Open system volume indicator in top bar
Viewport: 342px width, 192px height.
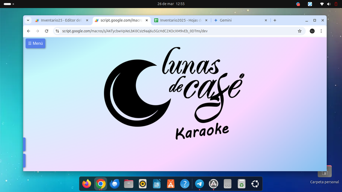click(x=329, y=4)
